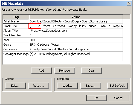Edit the Genre value SFX - Cartoons; Water
The height and width of the screenshot is (105, 133).
(76, 45)
